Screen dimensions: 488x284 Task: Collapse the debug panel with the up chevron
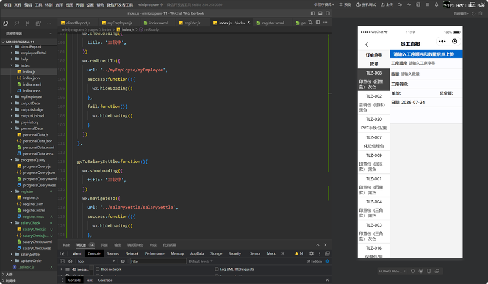pyautogui.click(x=318, y=245)
